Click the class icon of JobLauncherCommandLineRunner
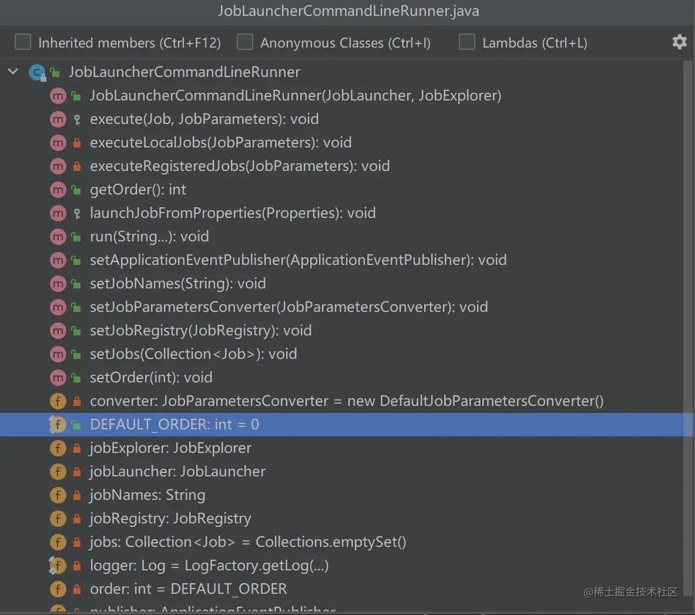Image resolution: width=695 pixels, height=615 pixels. coord(37,72)
